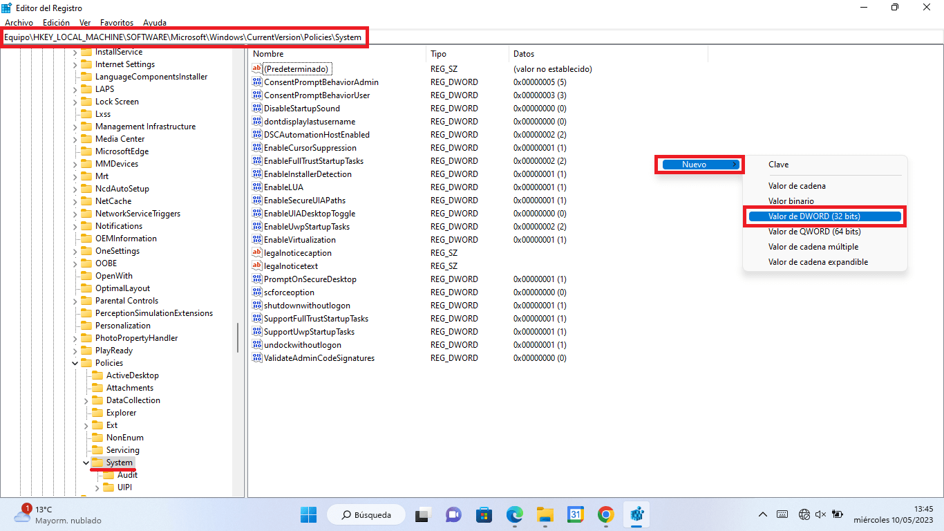
Task: Expand the InstallService key
Action: (x=75, y=52)
